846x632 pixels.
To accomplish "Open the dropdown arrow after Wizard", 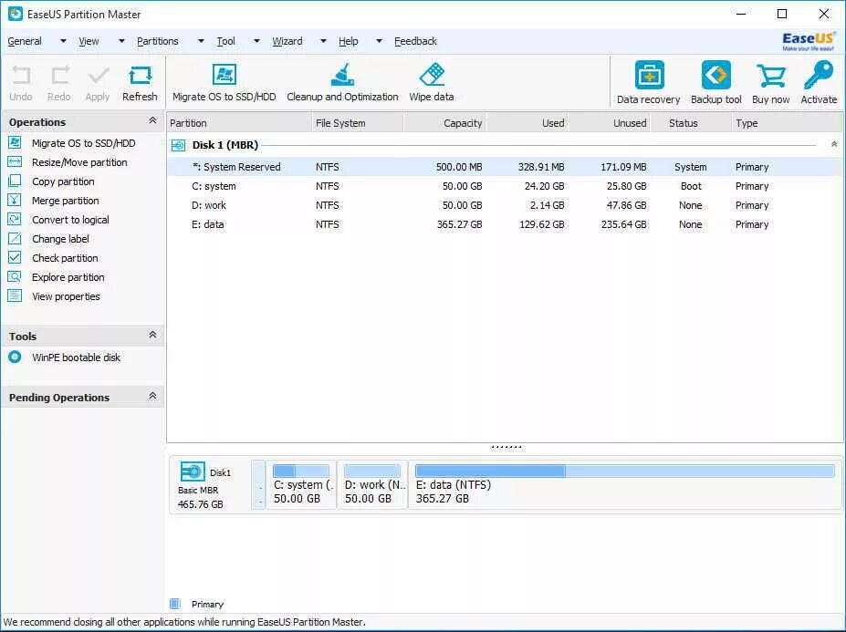I will pyautogui.click(x=323, y=41).
